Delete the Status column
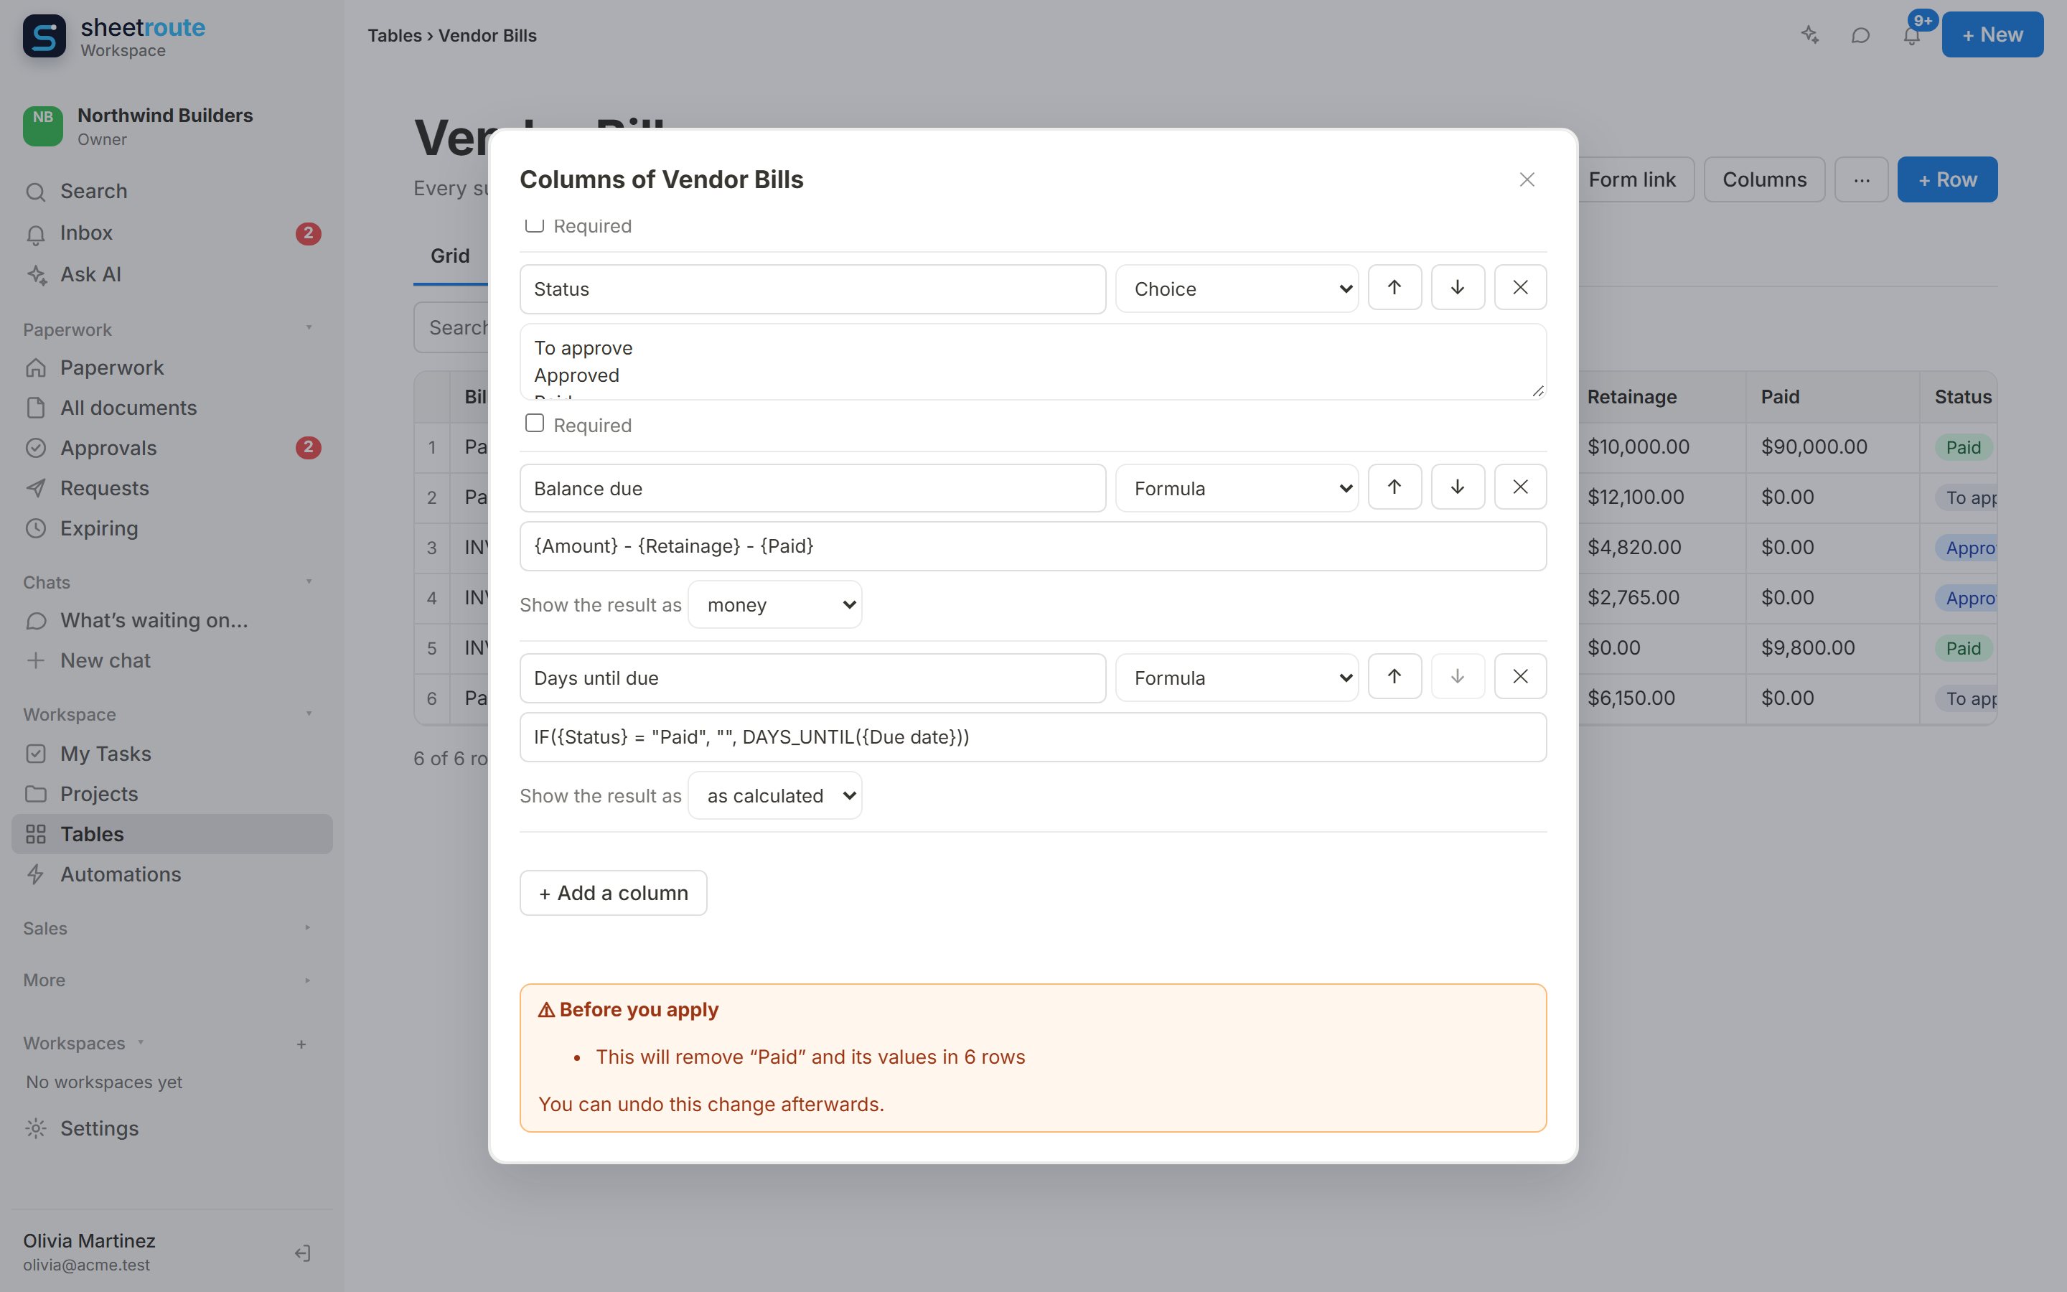Image resolution: width=2067 pixels, height=1292 pixels. click(x=1520, y=288)
